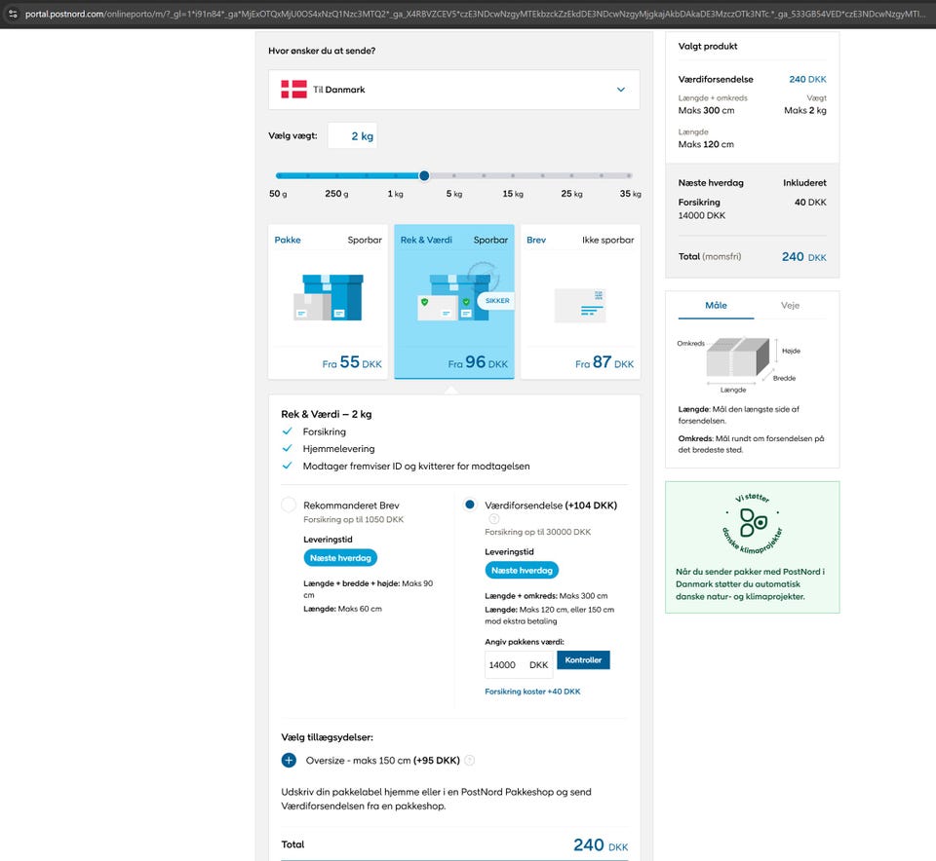Click checkmark icon beside Hjemmelevering

point(287,448)
